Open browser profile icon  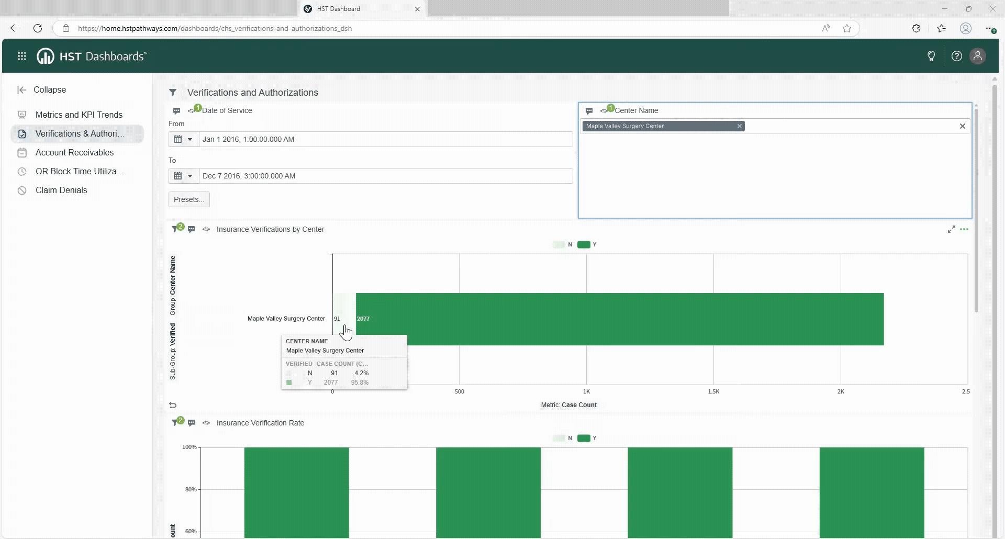pos(966,28)
